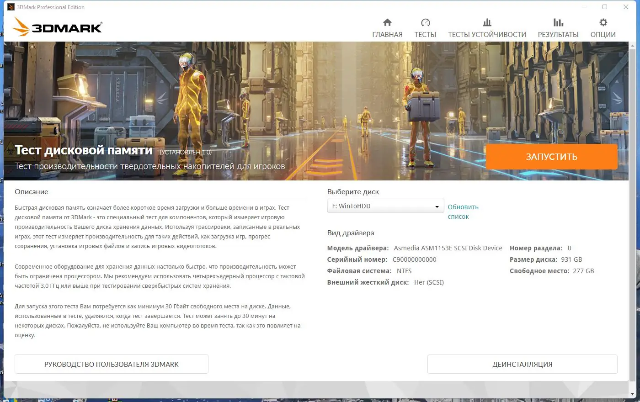This screenshot has height=402, width=640.
Task: Click the Главная home icon
Action: (x=387, y=22)
